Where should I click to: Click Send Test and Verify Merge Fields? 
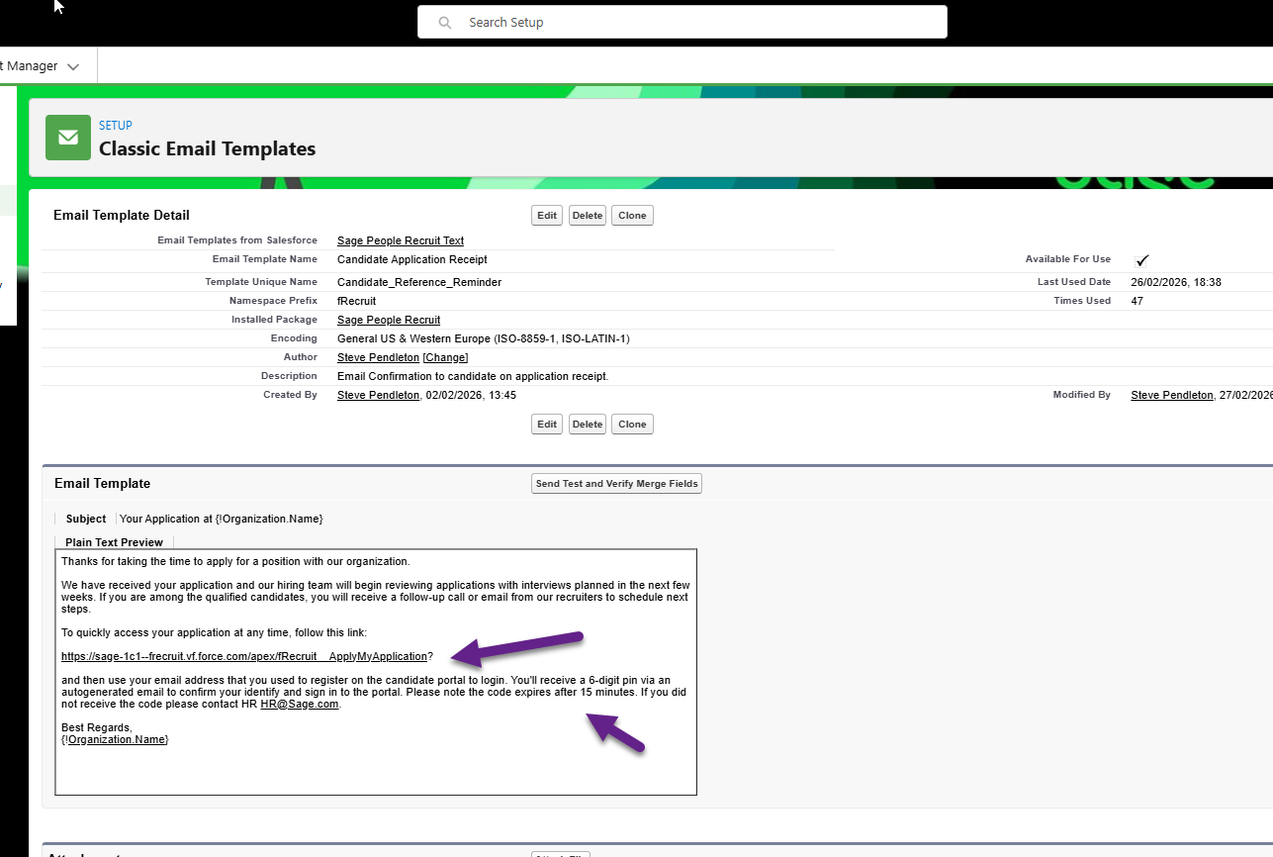pos(616,484)
